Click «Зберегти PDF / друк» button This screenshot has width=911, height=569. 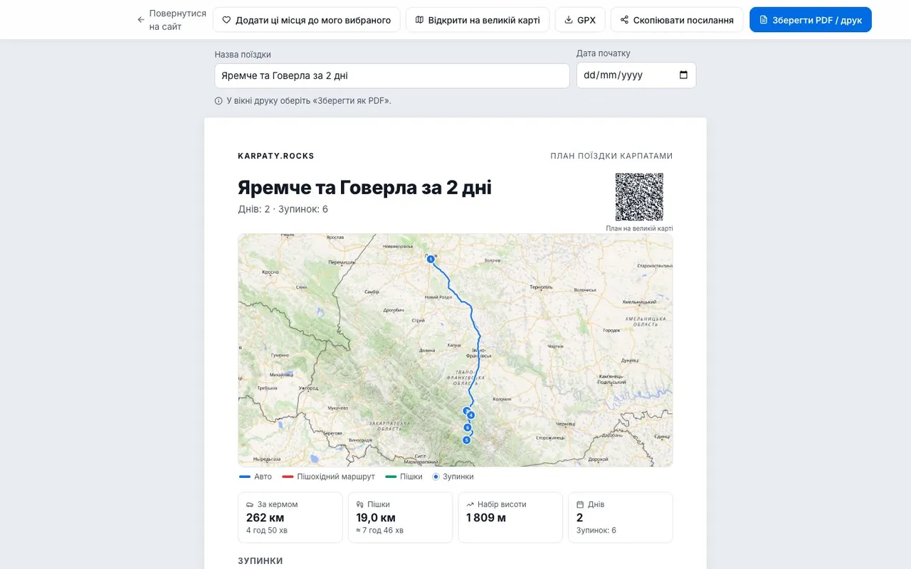pos(811,20)
